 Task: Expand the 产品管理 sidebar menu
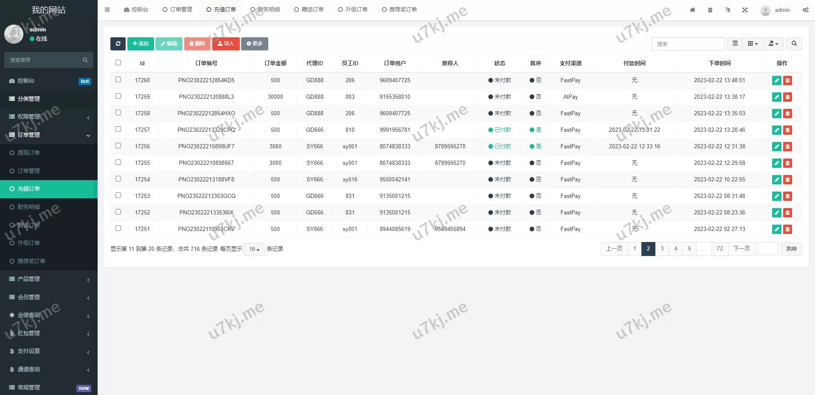click(x=49, y=279)
